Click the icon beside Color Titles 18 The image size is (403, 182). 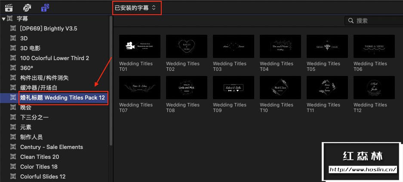[13, 167]
